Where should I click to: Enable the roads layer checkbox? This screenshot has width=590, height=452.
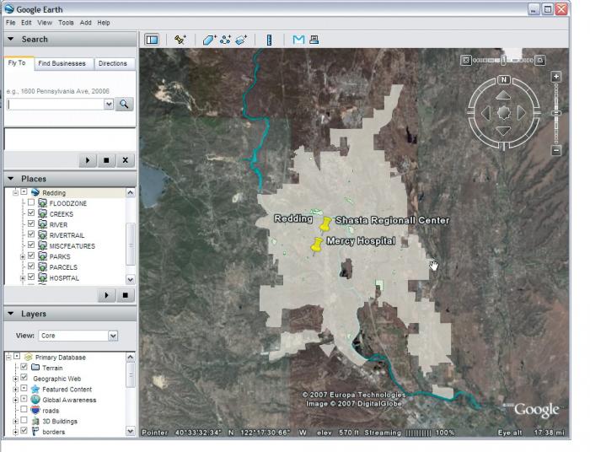(24, 411)
